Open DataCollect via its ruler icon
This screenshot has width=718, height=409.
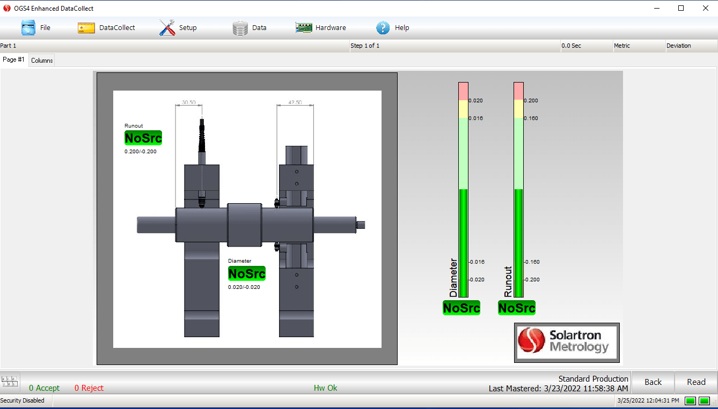(x=86, y=27)
